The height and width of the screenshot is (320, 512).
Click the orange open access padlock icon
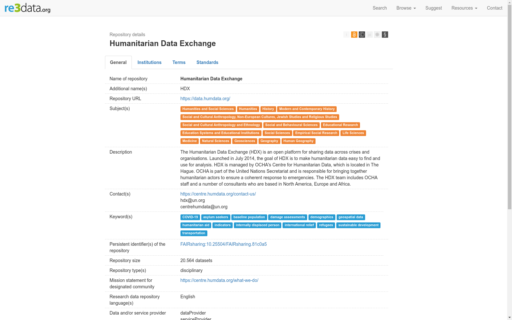[x=354, y=35]
